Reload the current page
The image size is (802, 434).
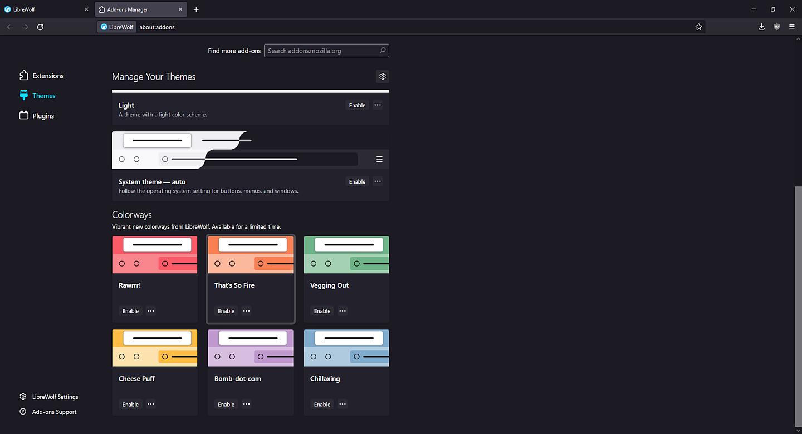coord(40,27)
